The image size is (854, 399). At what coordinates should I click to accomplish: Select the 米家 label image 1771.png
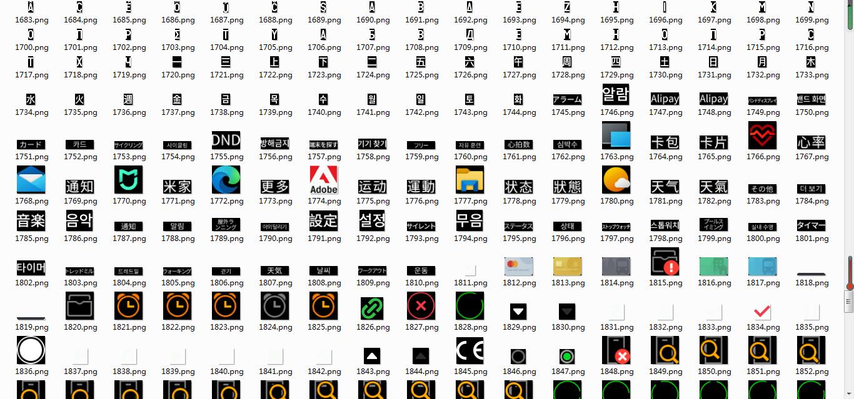[177, 187]
